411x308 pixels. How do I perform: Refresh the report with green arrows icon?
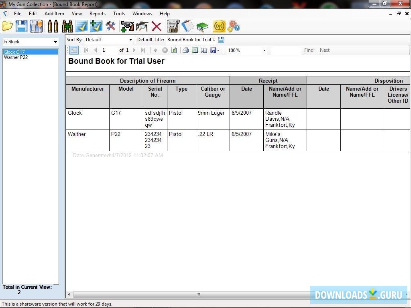(x=174, y=50)
